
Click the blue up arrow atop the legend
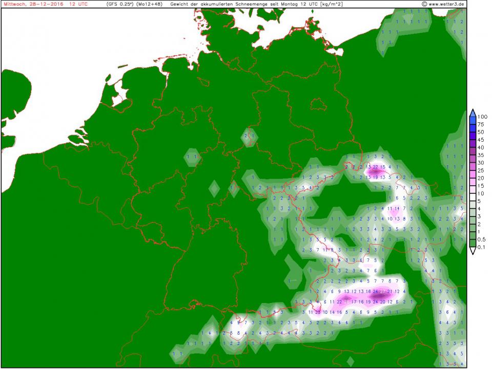point(473,113)
